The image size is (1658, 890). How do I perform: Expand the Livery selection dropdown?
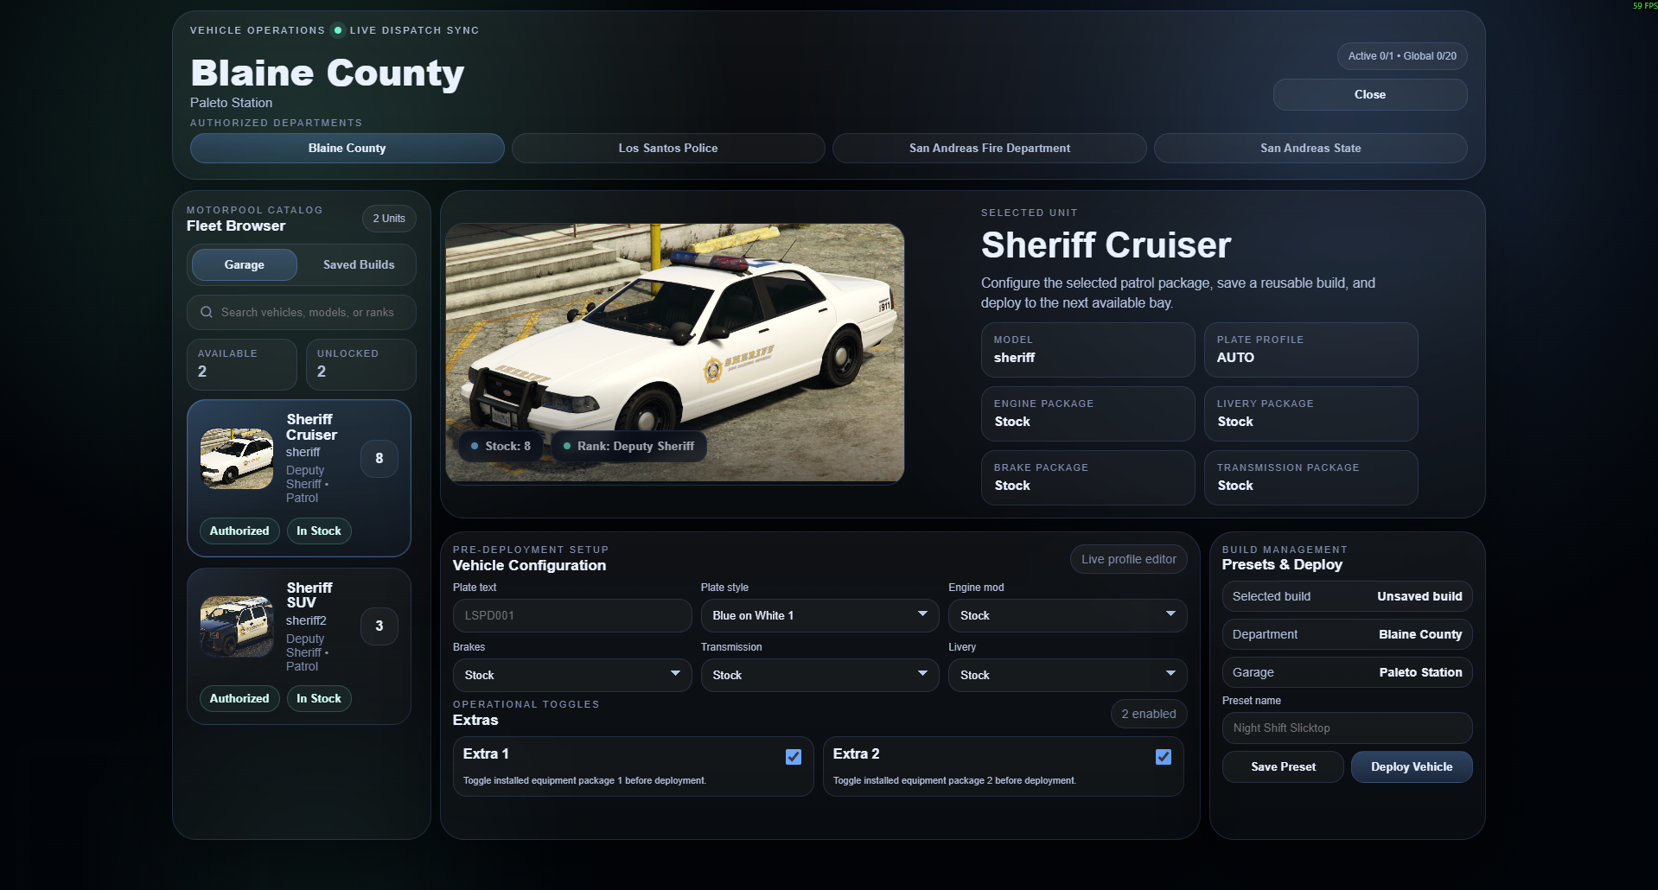point(1067,675)
